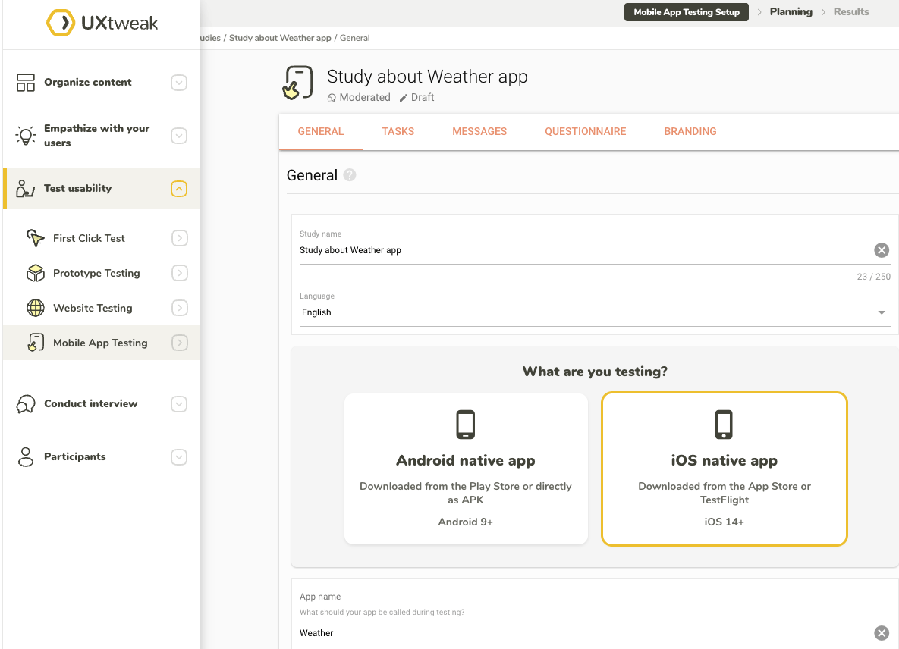
Task: Clear the App name field
Action: (x=881, y=633)
